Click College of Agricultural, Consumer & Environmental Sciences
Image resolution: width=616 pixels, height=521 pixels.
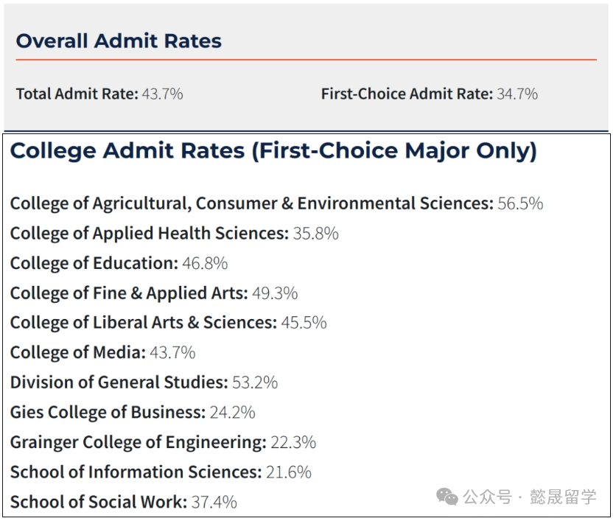(x=251, y=203)
